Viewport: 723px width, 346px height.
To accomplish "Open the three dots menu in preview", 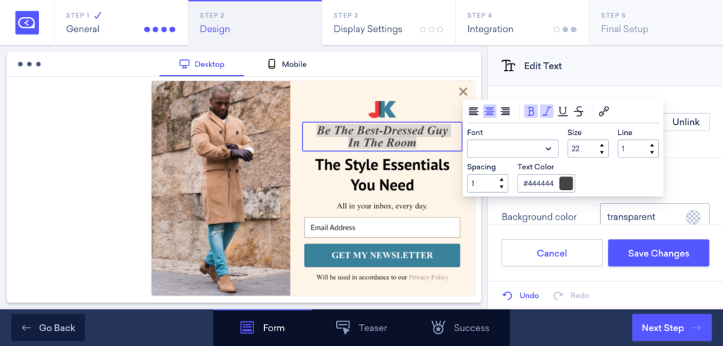I will (30, 64).
